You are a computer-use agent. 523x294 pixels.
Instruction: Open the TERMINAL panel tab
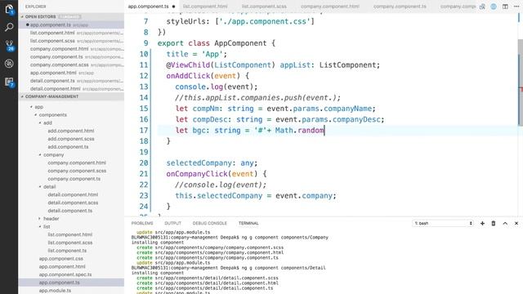(x=248, y=223)
